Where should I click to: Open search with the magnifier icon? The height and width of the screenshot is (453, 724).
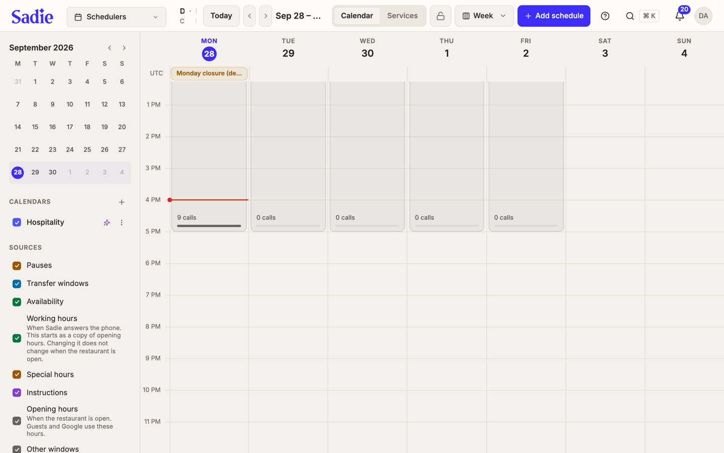pyautogui.click(x=629, y=16)
